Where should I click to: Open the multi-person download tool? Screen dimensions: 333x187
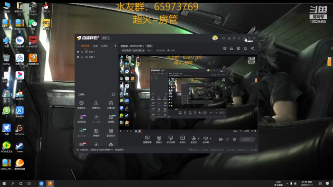tap(96, 119)
